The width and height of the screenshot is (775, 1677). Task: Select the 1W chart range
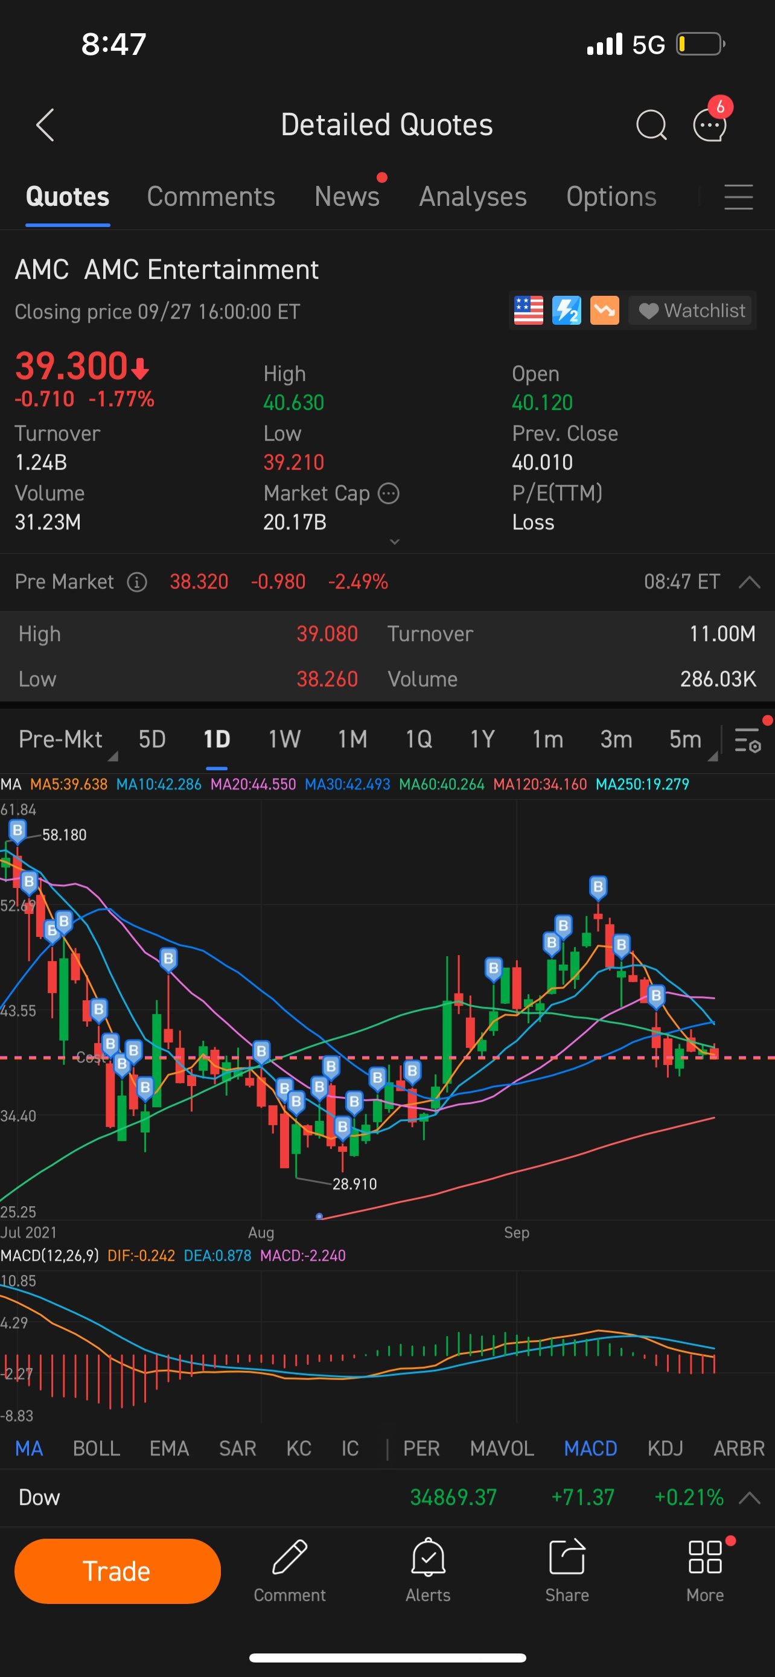(x=284, y=739)
